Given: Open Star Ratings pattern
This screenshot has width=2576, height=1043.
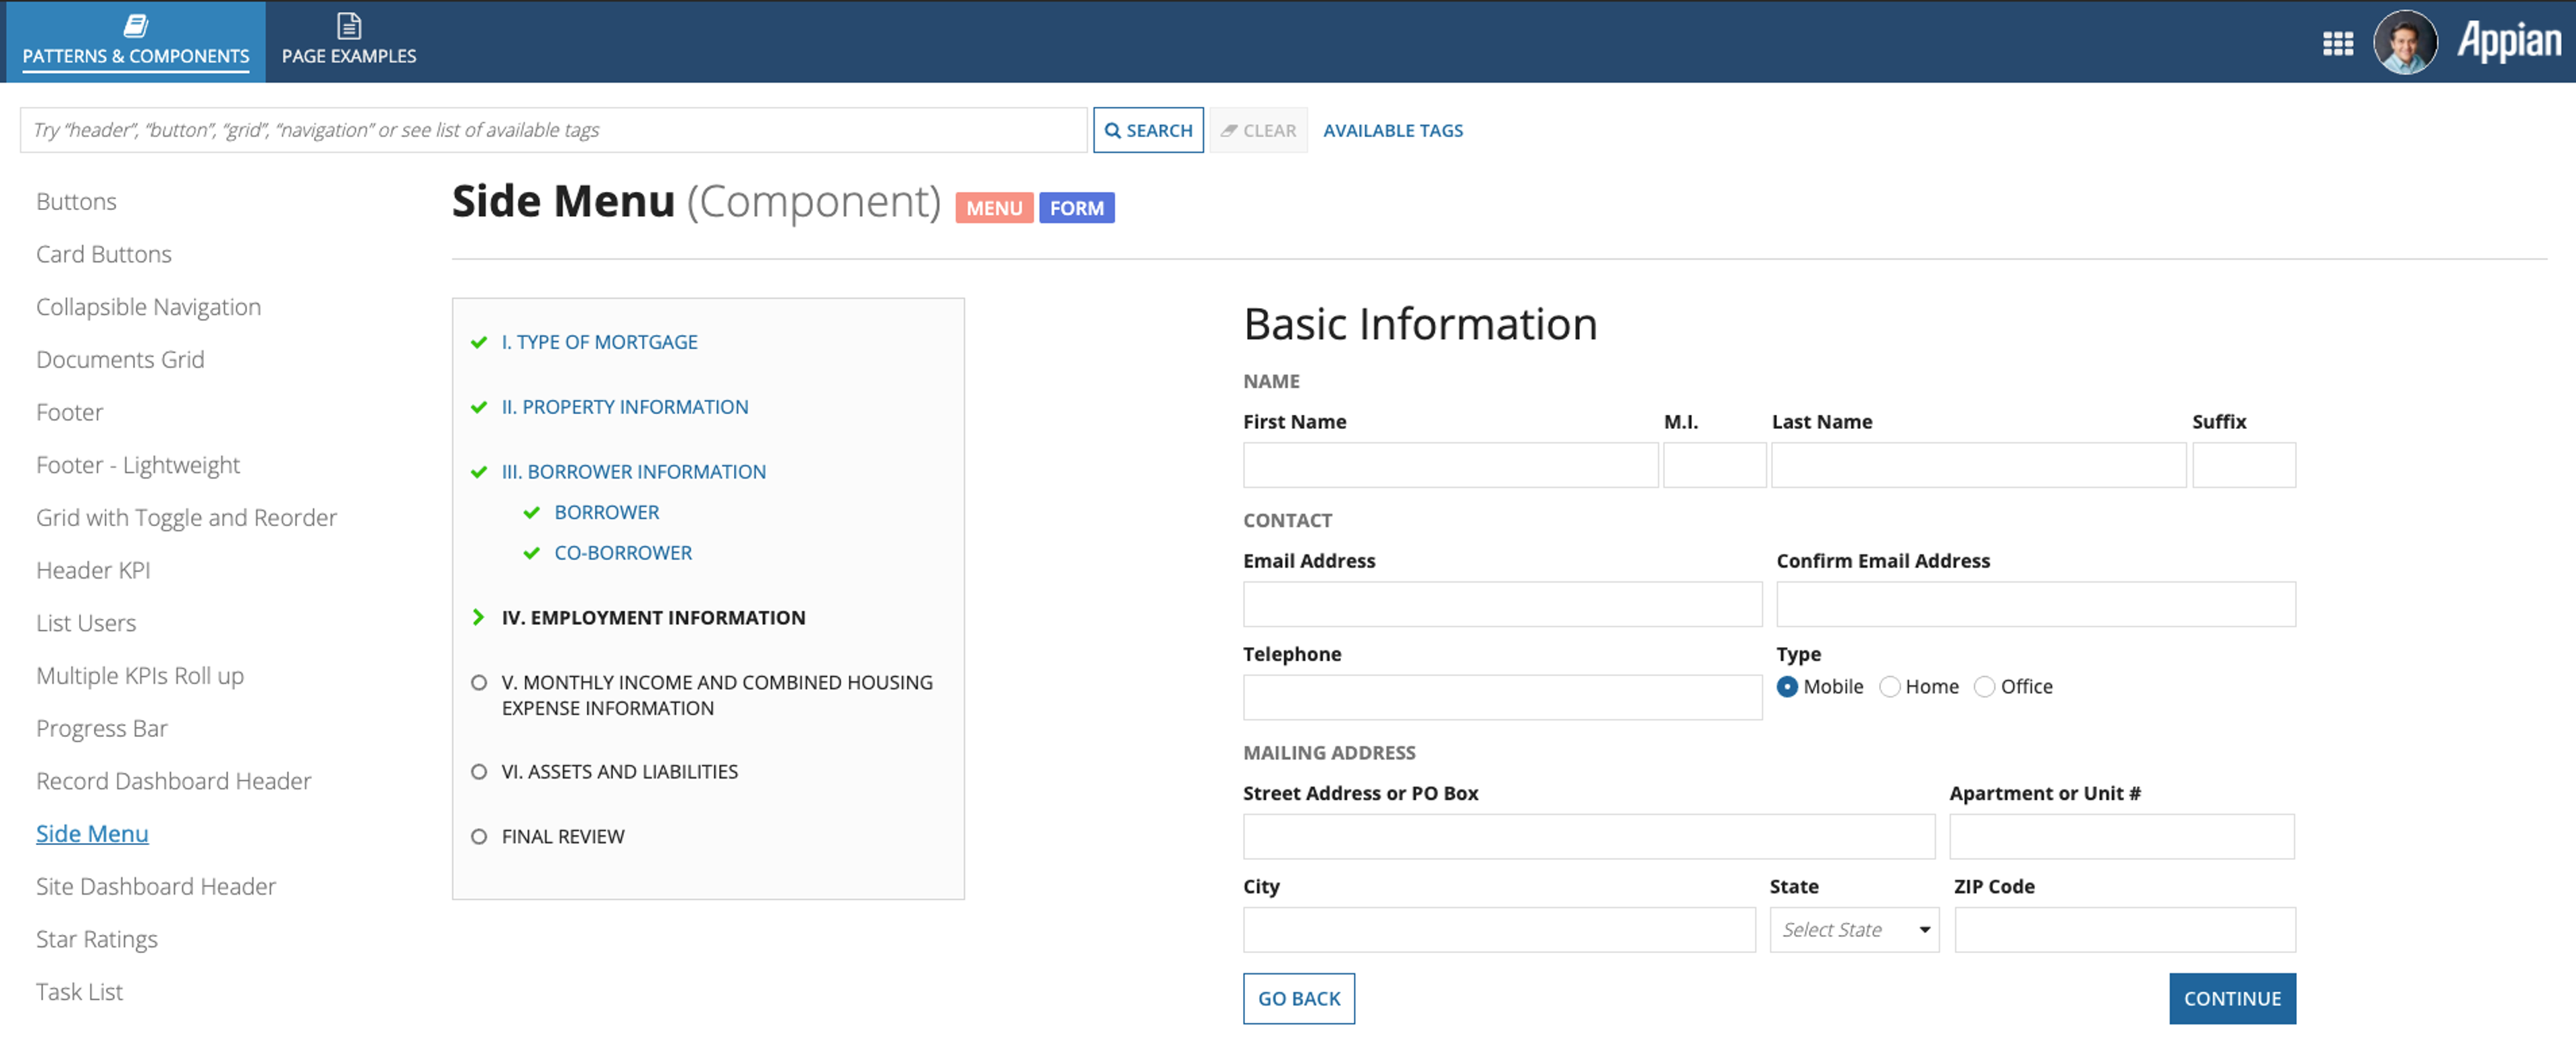Looking at the screenshot, I should [x=97, y=940].
